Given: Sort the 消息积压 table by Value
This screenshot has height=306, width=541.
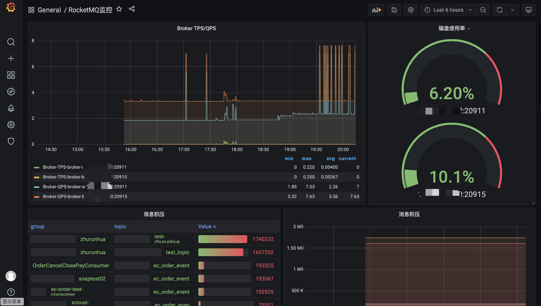Looking at the screenshot, I should click(207, 226).
